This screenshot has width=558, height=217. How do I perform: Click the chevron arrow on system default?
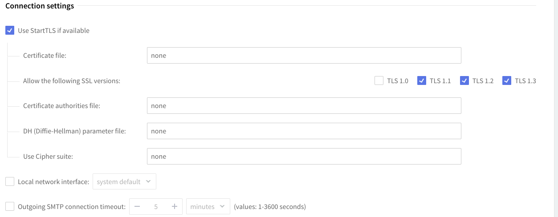tap(148, 181)
